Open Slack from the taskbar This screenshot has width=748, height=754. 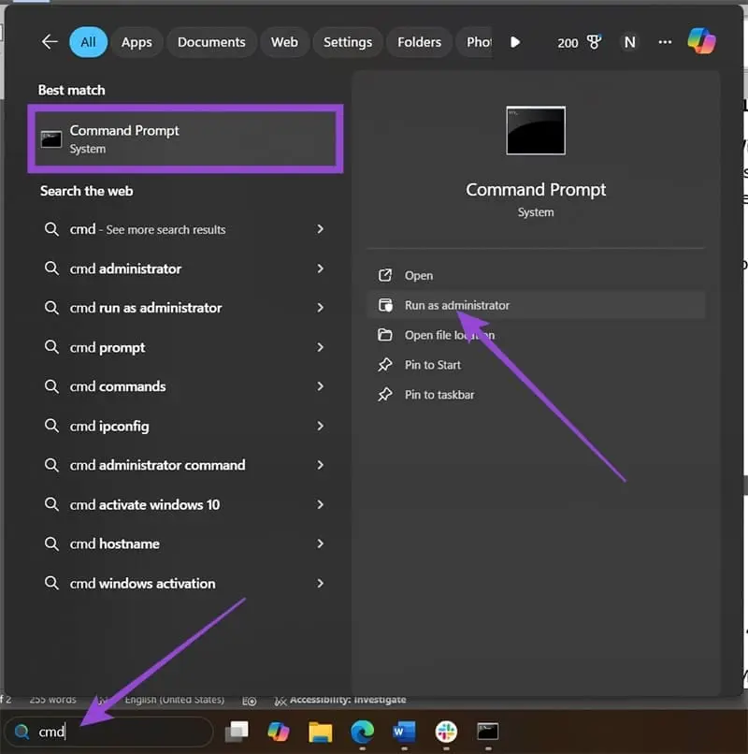click(446, 732)
